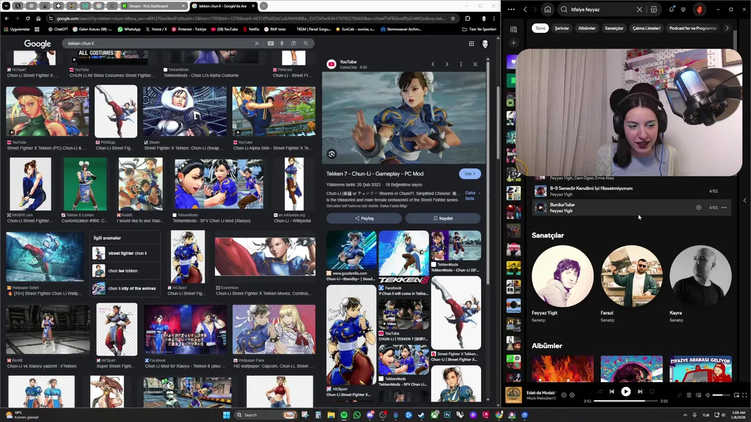This screenshot has width=751, height=422.
Task: Toggle shuffle in Spotify player
Action: pos(600,392)
